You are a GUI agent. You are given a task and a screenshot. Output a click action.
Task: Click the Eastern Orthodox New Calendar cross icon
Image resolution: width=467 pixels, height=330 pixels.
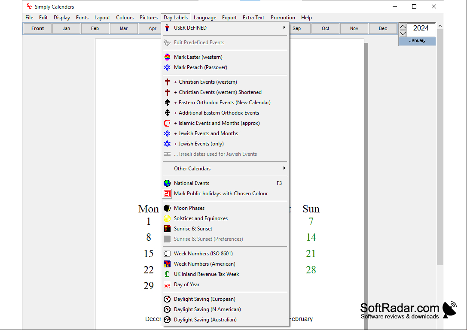click(167, 103)
